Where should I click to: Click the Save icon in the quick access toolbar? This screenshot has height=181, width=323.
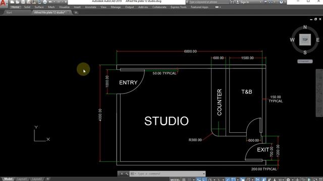[23, 2]
